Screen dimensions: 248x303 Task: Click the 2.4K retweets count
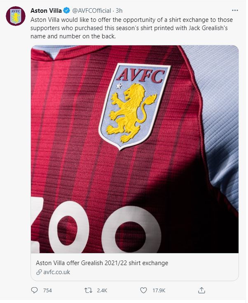102,291
